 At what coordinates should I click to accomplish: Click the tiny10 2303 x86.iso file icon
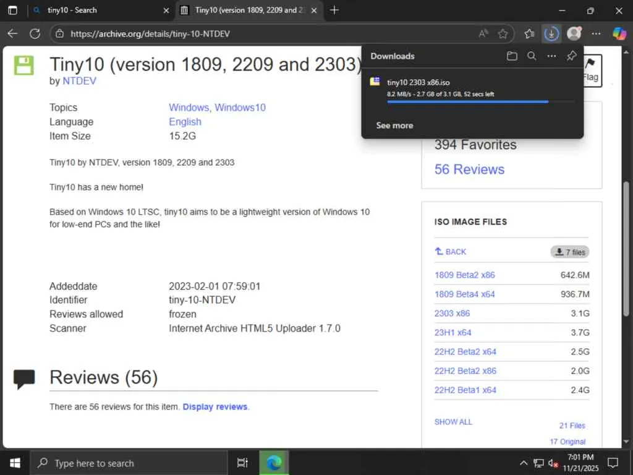click(x=375, y=82)
